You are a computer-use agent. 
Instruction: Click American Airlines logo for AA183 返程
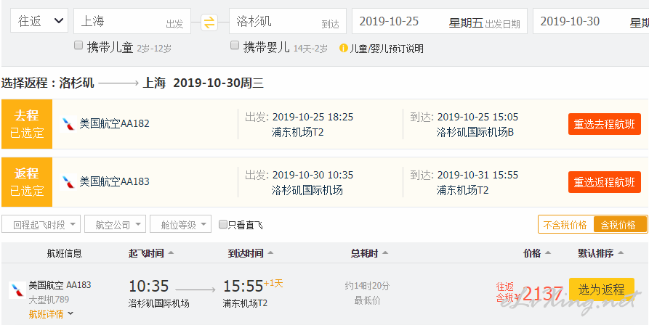(x=68, y=181)
